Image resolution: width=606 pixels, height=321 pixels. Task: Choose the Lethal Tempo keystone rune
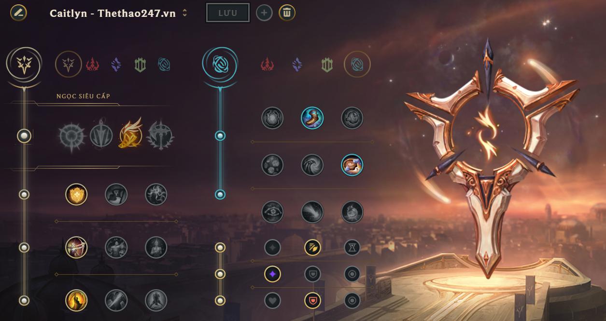click(x=101, y=136)
